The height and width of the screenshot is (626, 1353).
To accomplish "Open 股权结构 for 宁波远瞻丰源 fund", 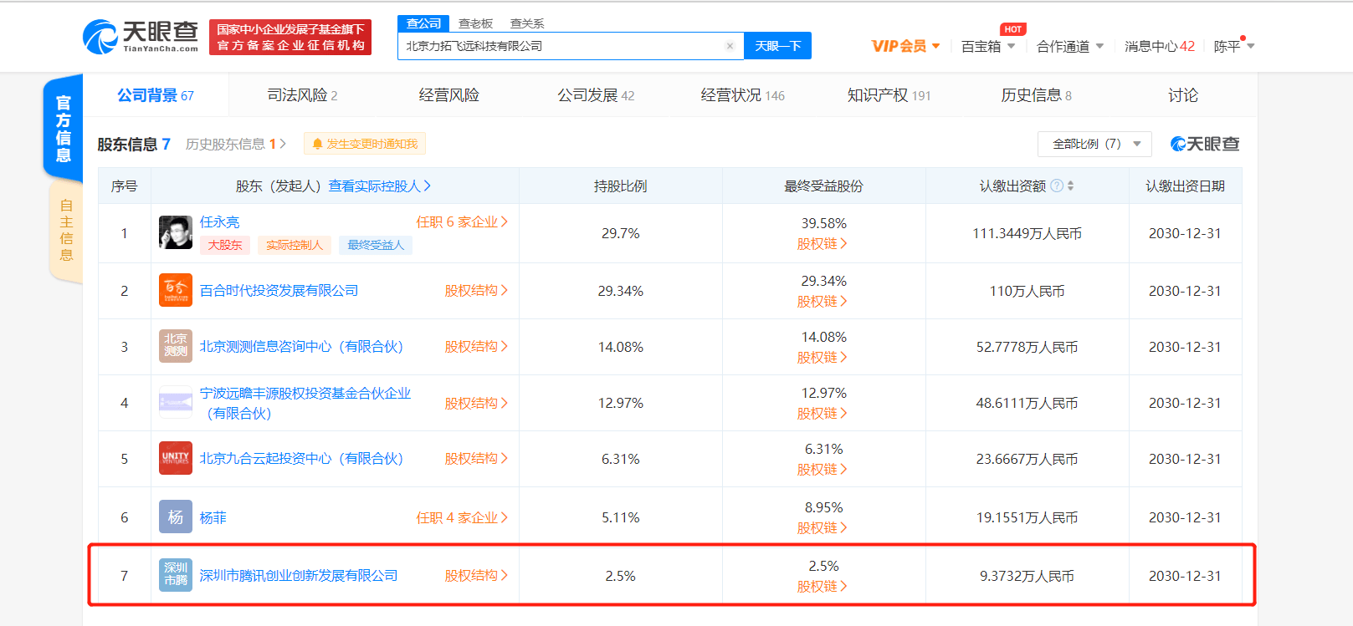I will 476,403.
